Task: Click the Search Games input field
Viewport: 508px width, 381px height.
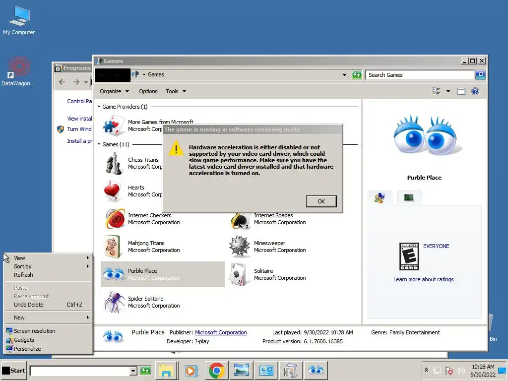Action: (420, 75)
